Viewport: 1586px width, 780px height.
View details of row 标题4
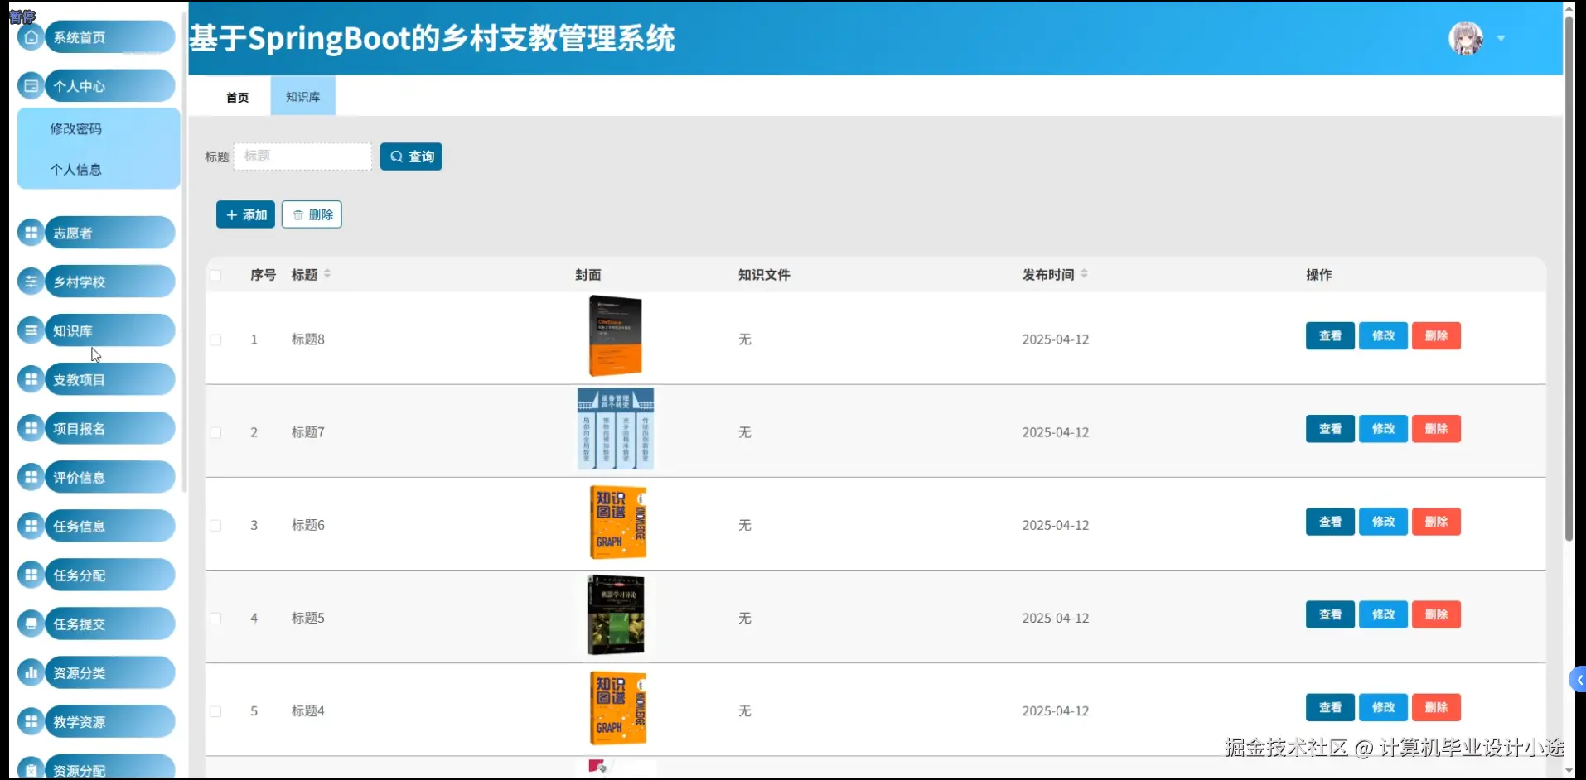(x=1330, y=707)
